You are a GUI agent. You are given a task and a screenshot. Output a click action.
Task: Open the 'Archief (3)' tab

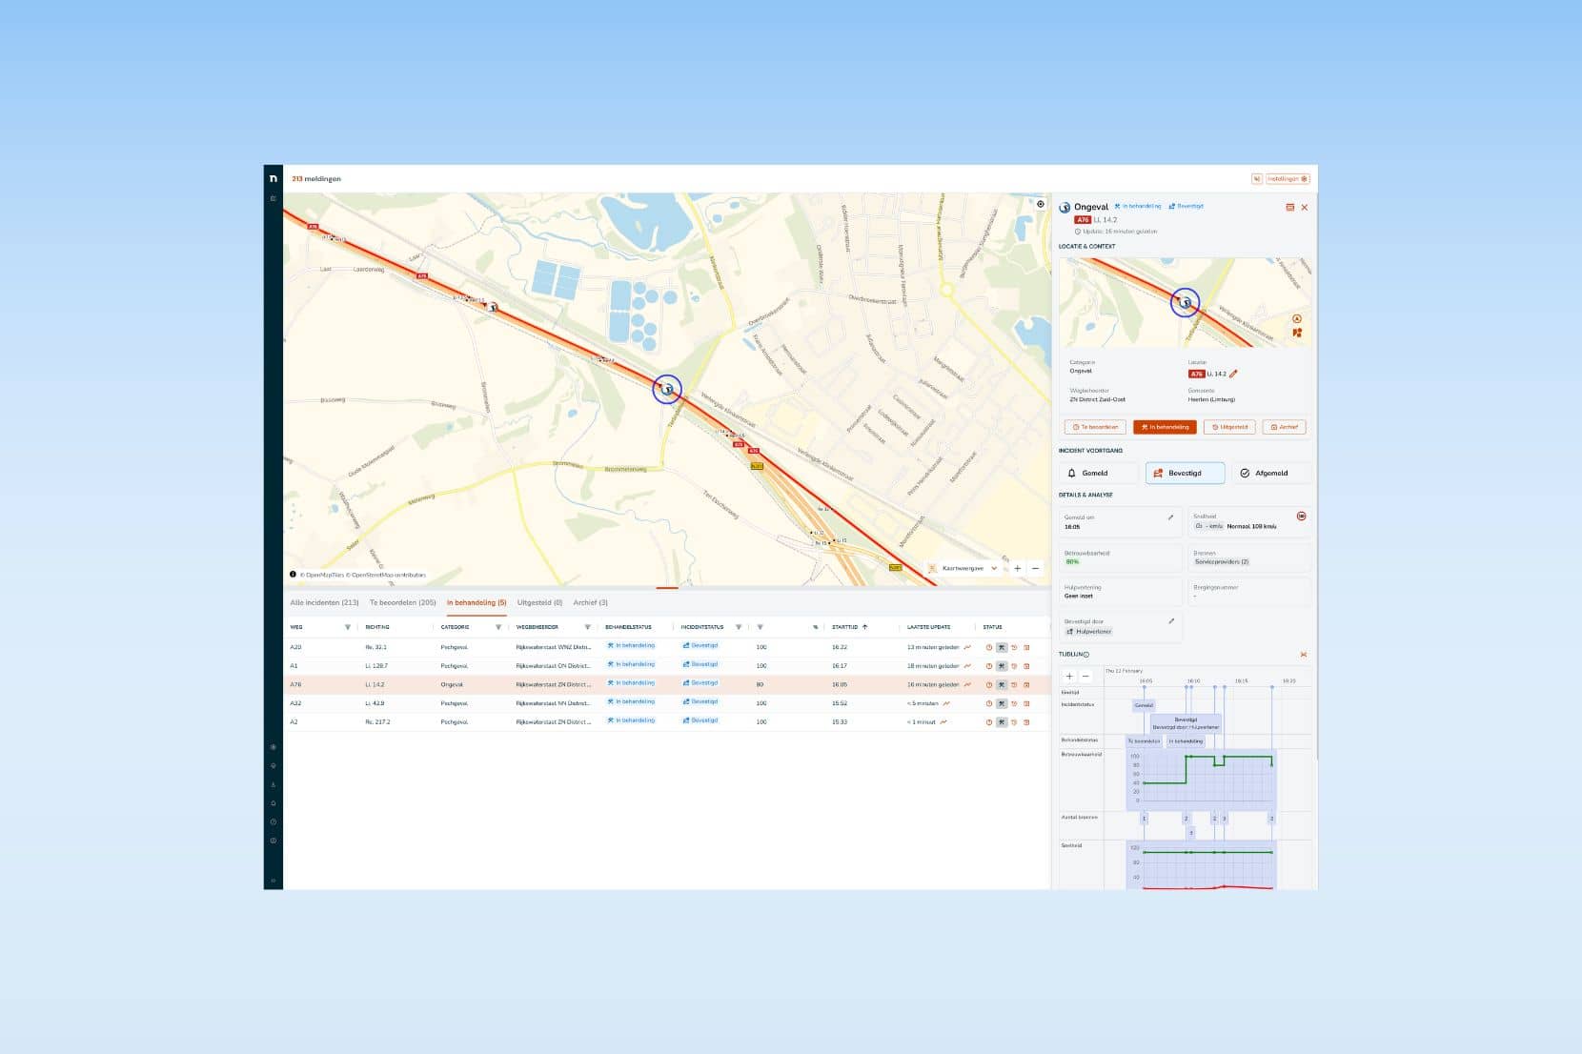(590, 602)
